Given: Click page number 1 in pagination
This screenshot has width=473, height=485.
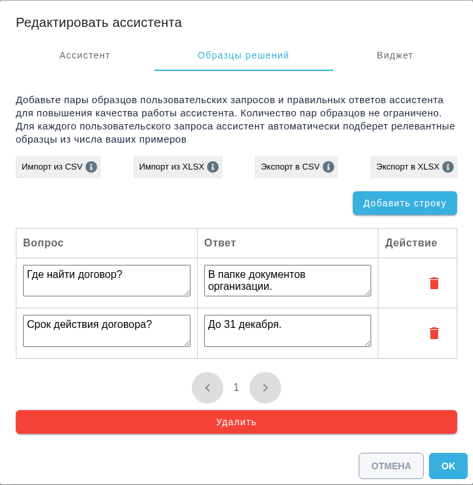Looking at the screenshot, I should tap(236, 387).
